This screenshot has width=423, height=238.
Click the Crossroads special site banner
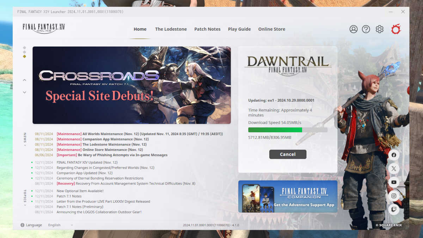pyautogui.click(x=131, y=85)
